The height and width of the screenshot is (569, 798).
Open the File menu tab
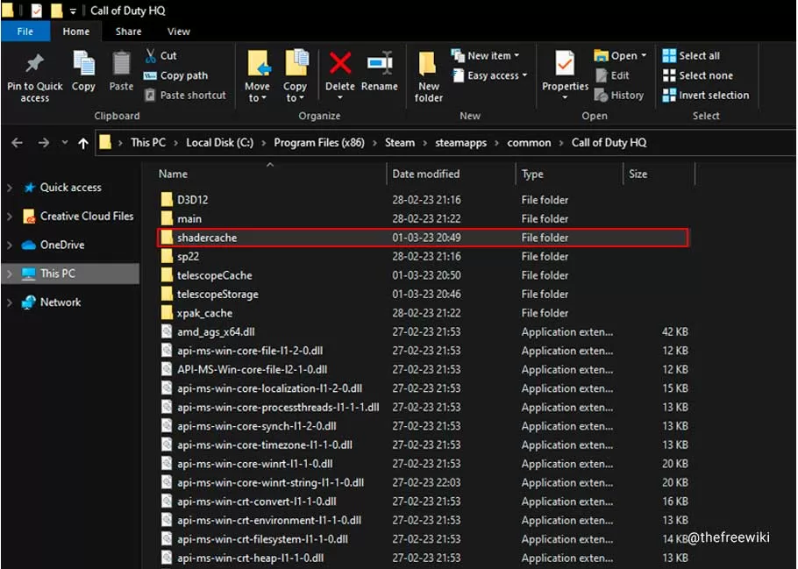coord(25,32)
